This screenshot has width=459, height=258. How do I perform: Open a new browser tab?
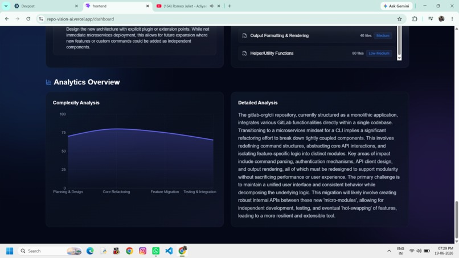pos(230,6)
